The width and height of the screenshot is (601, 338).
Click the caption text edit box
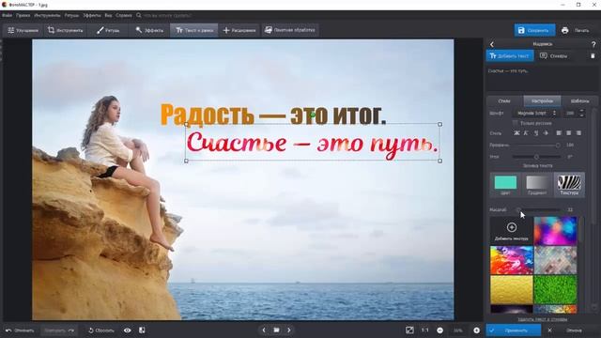pos(542,79)
